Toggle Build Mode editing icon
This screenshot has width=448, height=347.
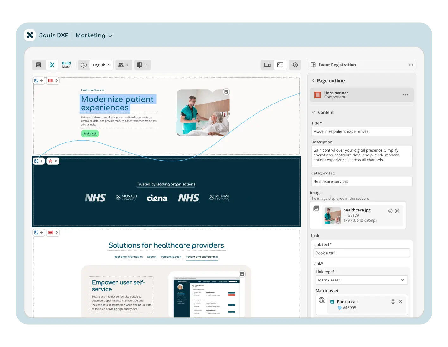pos(52,65)
